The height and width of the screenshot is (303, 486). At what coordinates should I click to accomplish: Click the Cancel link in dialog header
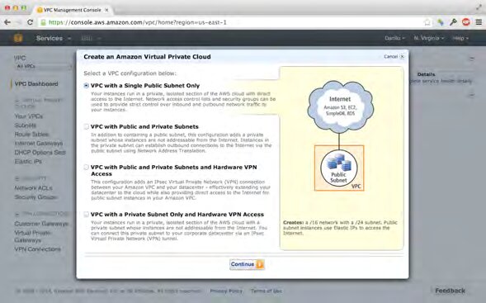point(390,56)
